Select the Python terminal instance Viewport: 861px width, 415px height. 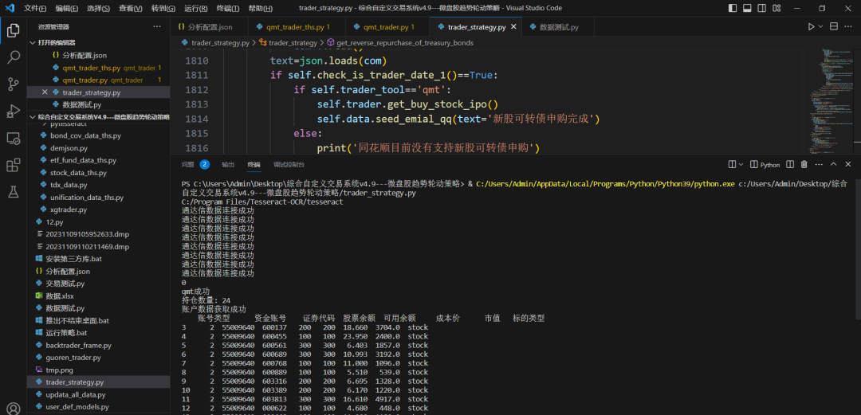click(x=765, y=164)
